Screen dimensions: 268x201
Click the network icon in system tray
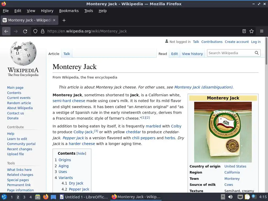(x=240, y=197)
